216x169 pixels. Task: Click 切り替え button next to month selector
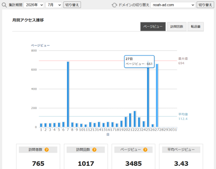point(72,5)
